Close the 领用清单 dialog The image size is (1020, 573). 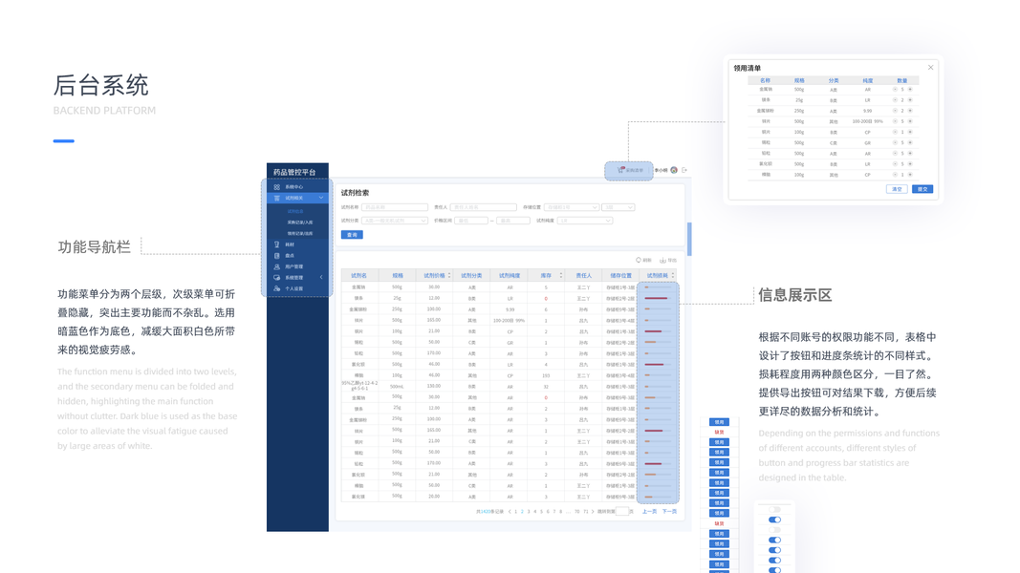point(931,68)
